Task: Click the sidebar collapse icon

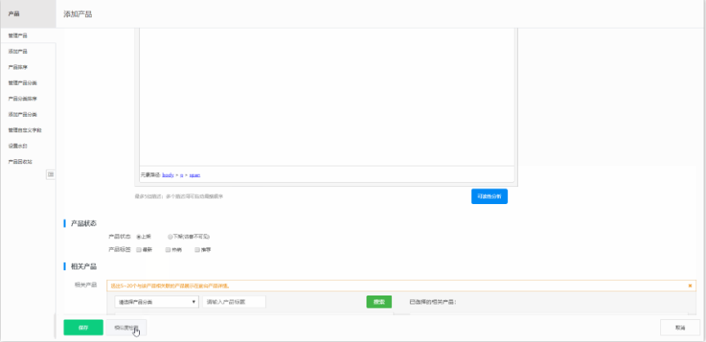Action: click(50, 174)
